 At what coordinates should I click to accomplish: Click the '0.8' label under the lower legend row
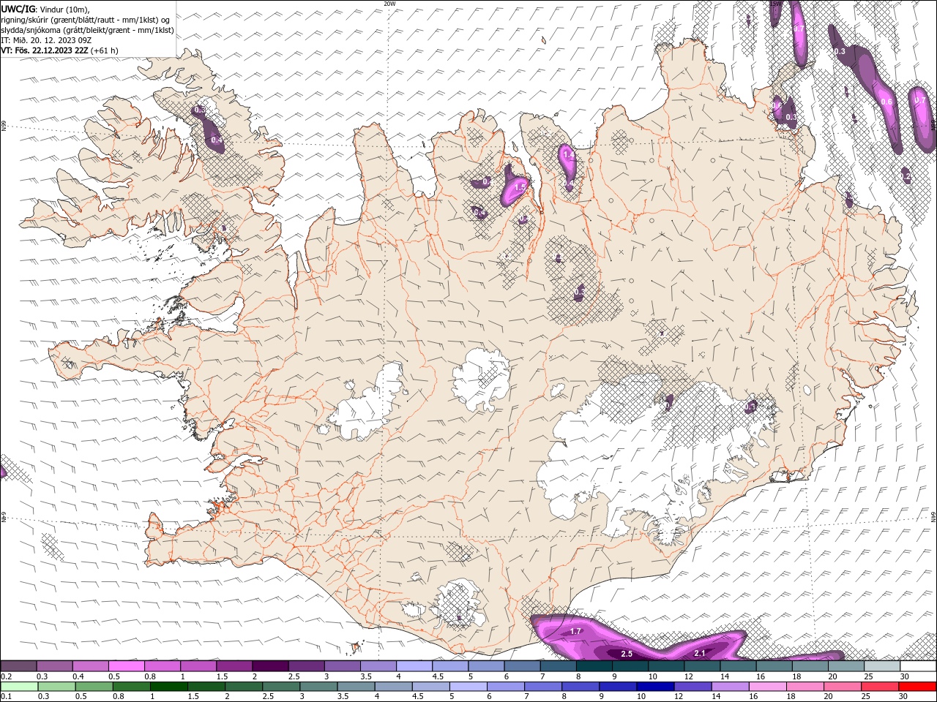[x=118, y=697]
